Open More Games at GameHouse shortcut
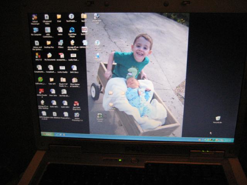247x185 pixels. (x=75, y=82)
